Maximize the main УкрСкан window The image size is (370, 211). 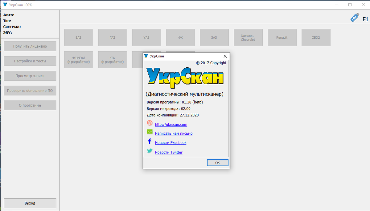pyautogui.click(x=350, y=5)
